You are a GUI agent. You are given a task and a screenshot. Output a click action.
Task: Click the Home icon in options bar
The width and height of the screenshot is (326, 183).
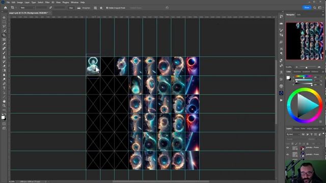tap(6, 8)
